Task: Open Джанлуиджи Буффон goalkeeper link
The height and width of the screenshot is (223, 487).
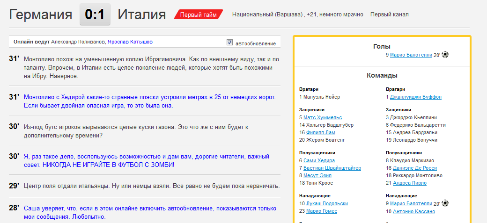Action: (x=415, y=97)
